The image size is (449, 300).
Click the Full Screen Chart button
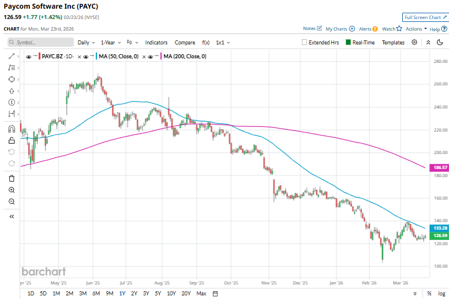pyautogui.click(x=425, y=17)
